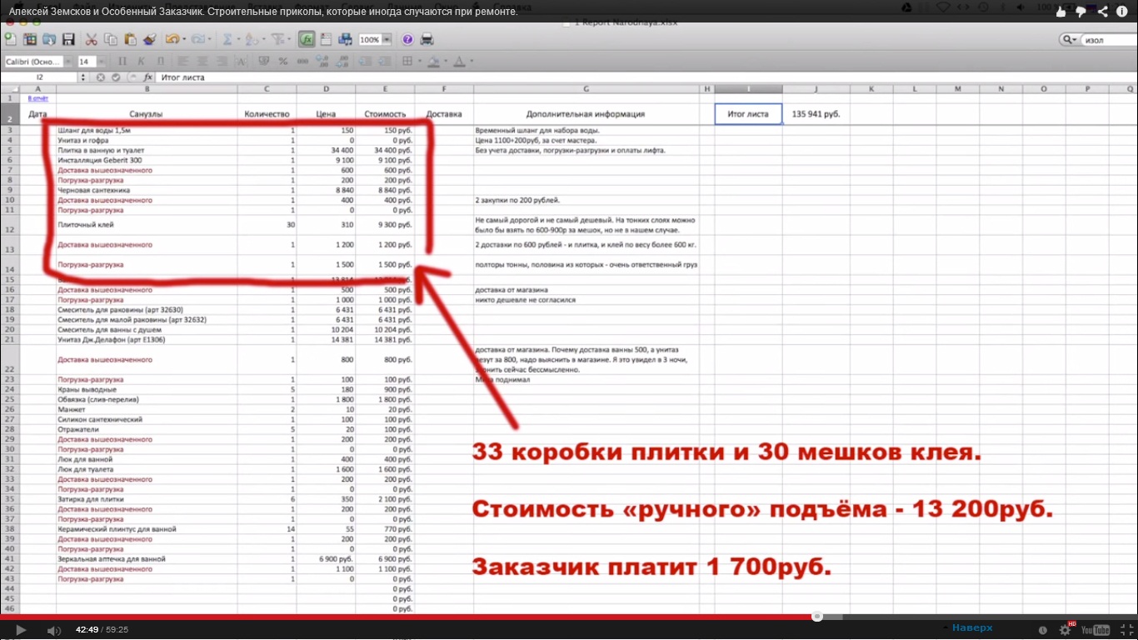The image size is (1138, 640).
Task: Click the 'Наверх' link
Action: [x=972, y=627]
